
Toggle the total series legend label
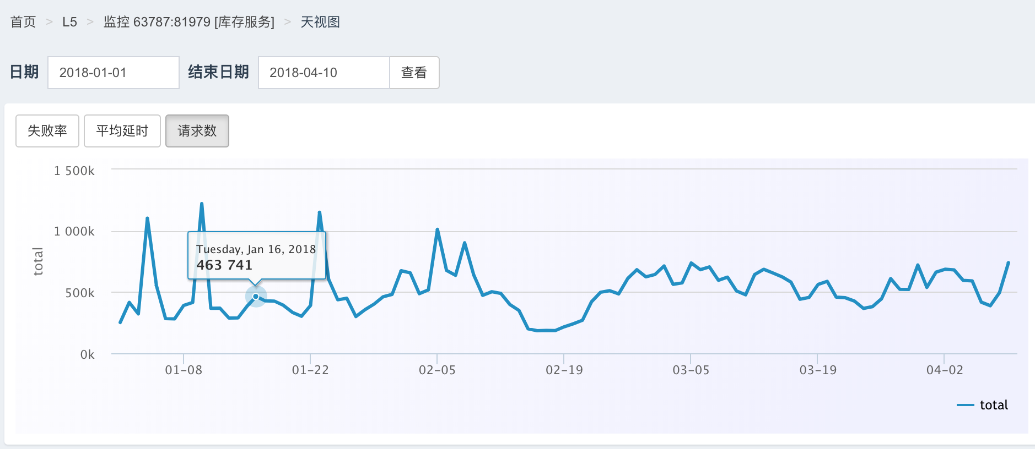tap(994, 405)
